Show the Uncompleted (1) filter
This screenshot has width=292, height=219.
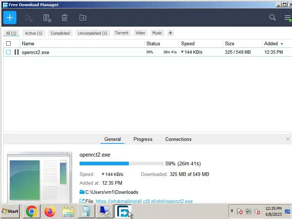click(x=93, y=33)
